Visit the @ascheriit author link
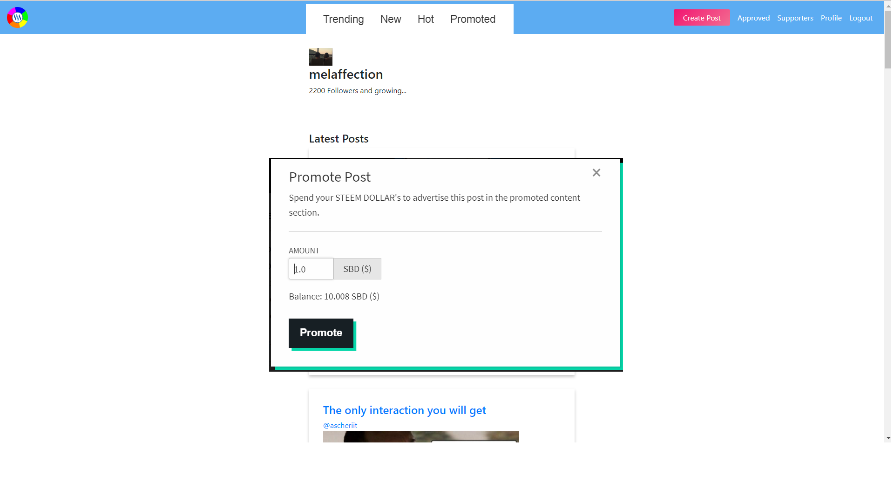The width and height of the screenshot is (894, 503). coord(340,426)
